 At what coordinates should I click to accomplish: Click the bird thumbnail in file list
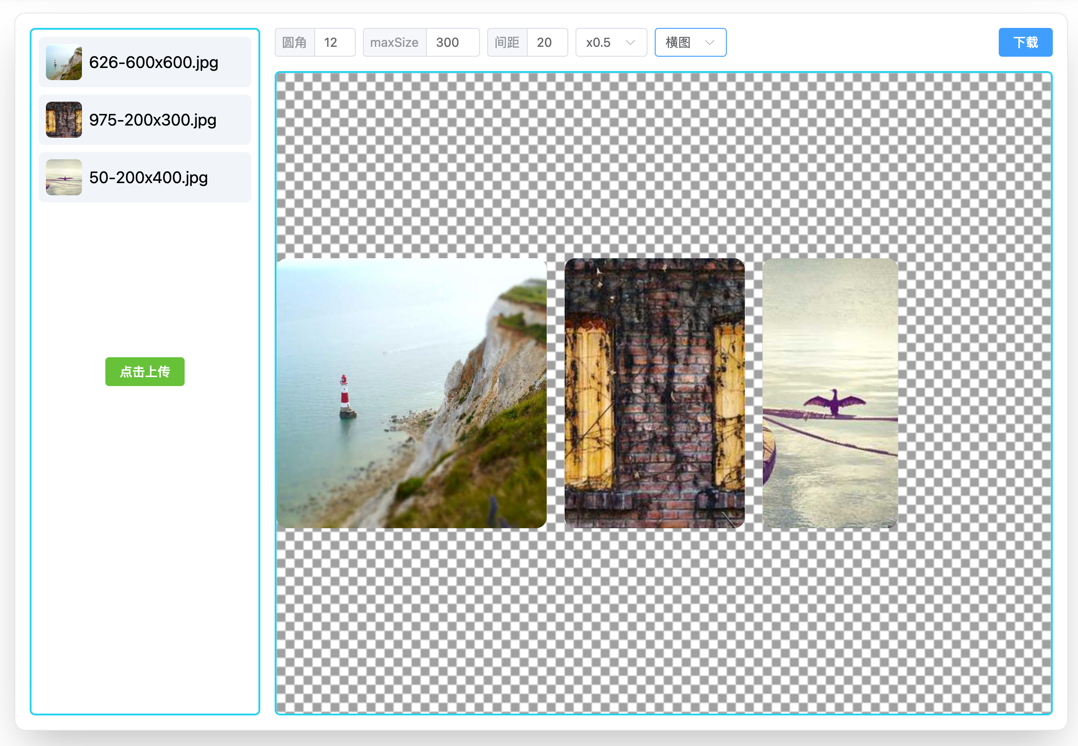click(x=64, y=177)
